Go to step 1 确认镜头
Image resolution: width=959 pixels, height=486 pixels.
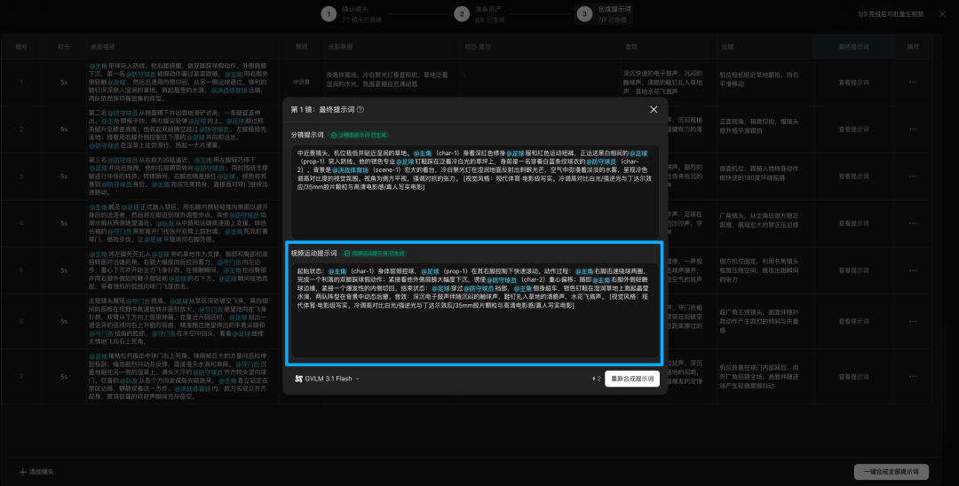click(353, 14)
